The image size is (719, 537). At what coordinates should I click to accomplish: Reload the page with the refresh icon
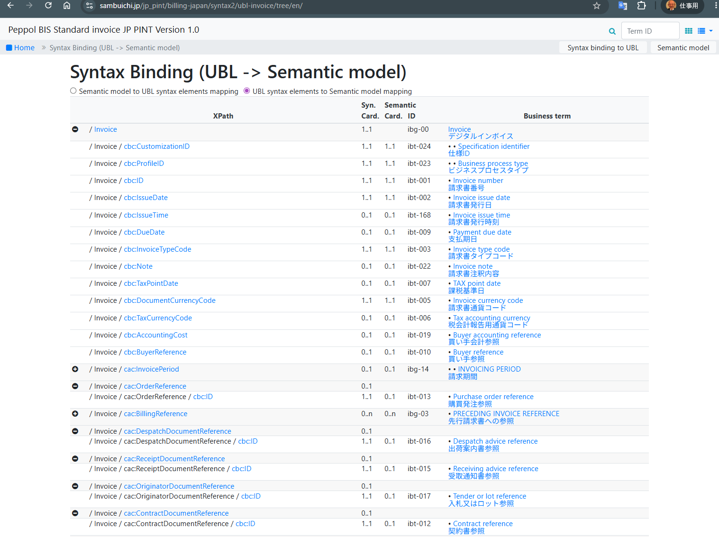[48, 6]
